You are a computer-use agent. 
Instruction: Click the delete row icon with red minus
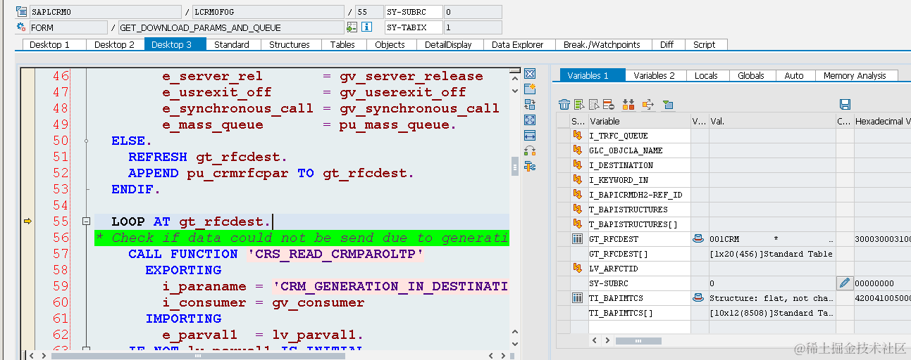point(609,105)
